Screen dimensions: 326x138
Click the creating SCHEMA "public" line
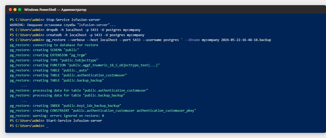click(x=45, y=50)
